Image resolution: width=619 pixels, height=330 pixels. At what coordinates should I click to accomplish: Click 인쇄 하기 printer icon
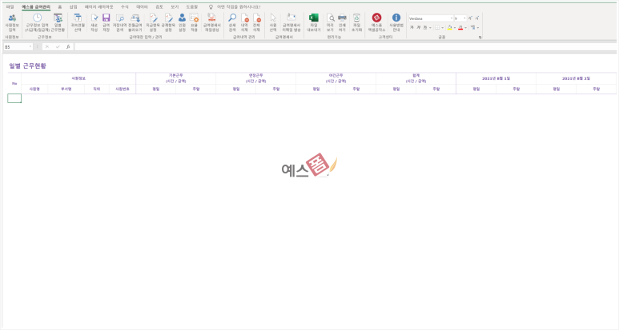(x=342, y=18)
